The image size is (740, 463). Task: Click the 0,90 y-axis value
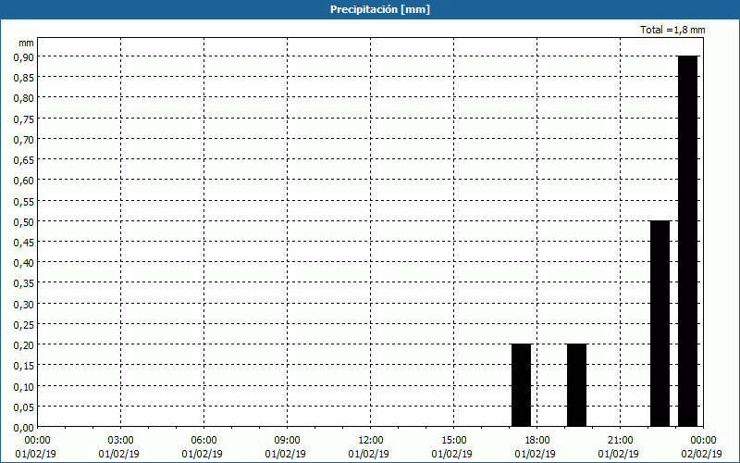pos(24,56)
